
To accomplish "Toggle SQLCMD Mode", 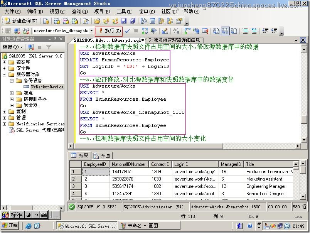I will click(x=205, y=31).
